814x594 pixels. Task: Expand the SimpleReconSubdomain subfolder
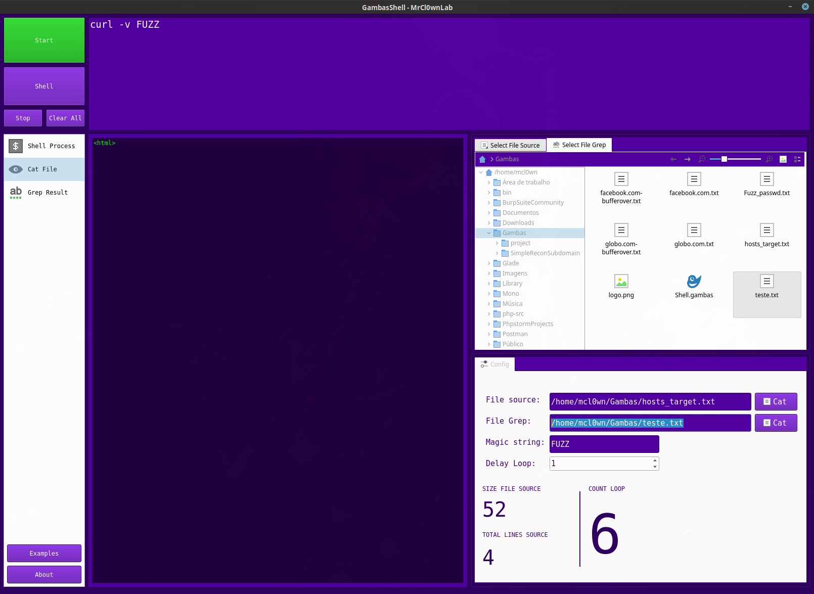tap(497, 253)
